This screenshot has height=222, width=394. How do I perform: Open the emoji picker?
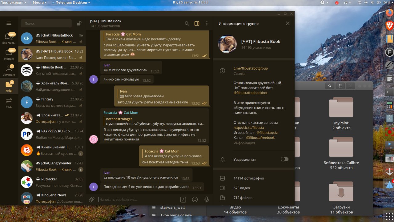click(x=195, y=200)
